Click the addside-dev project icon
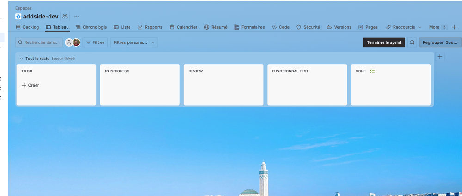Screen dimensions: 462x196 pyautogui.click(x=18, y=17)
